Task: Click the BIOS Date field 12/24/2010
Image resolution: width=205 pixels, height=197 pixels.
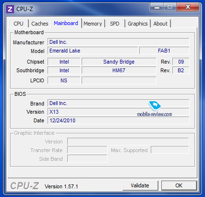Action: click(119, 120)
